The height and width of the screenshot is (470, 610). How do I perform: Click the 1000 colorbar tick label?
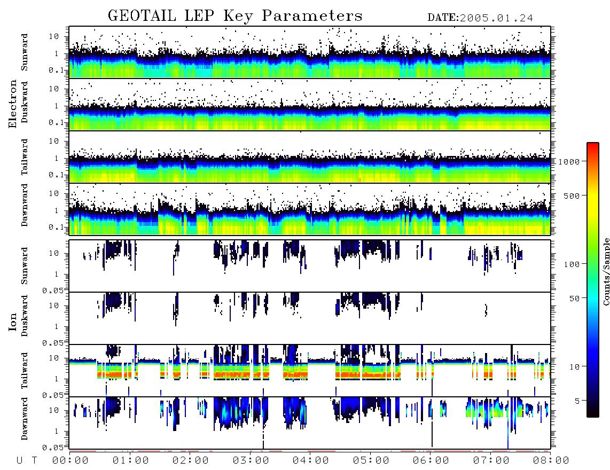[569, 162]
